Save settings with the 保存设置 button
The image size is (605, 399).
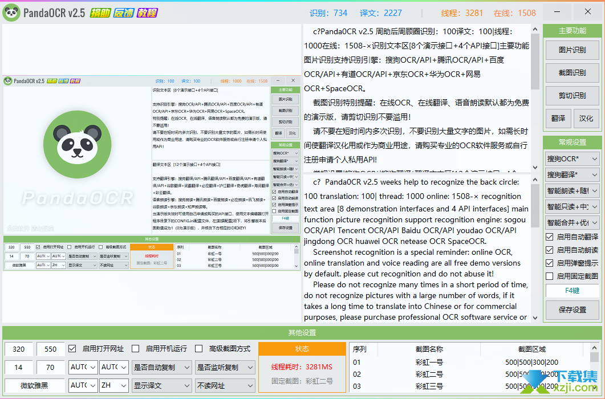572,310
